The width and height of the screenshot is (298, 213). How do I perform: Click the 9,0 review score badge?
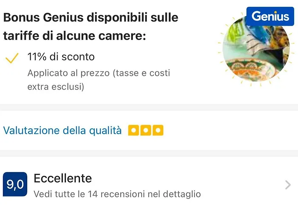[x=15, y=185]
